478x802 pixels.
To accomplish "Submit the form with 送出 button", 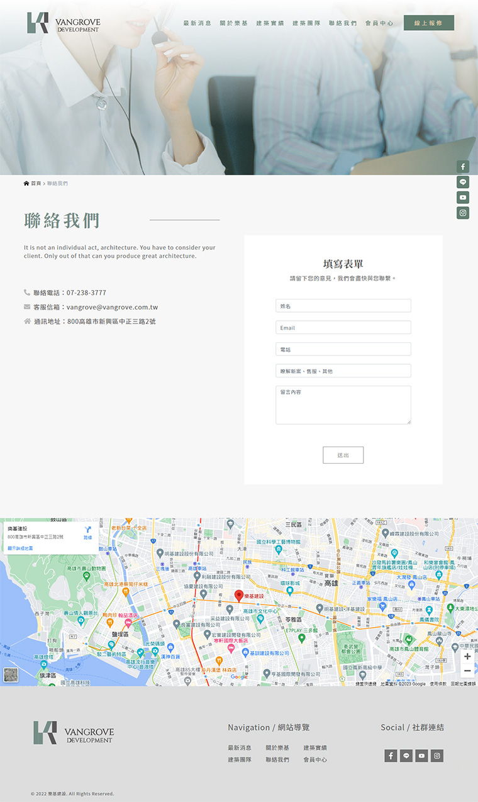I will [343, 455].
